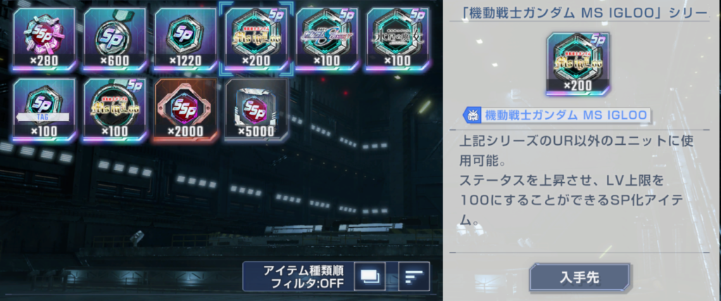Select the round MS IGLOO item ×100
The image size is (721, 301).
click(x=115, y=110)
